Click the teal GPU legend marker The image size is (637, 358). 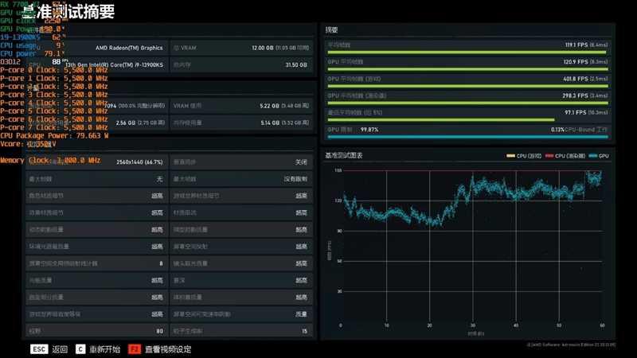[x=593, y=156]
